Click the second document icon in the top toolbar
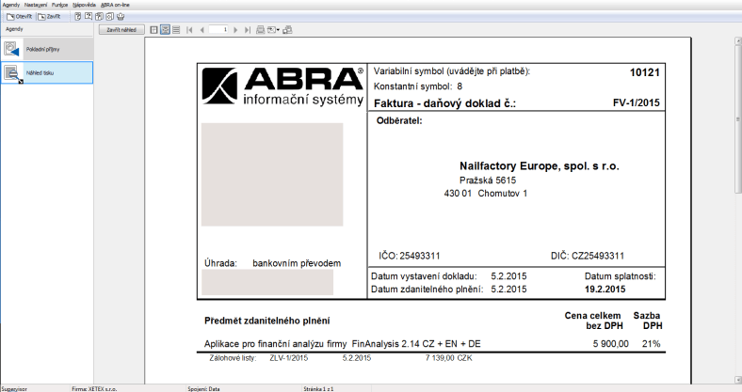742x392 pixels. coord(89,17)
